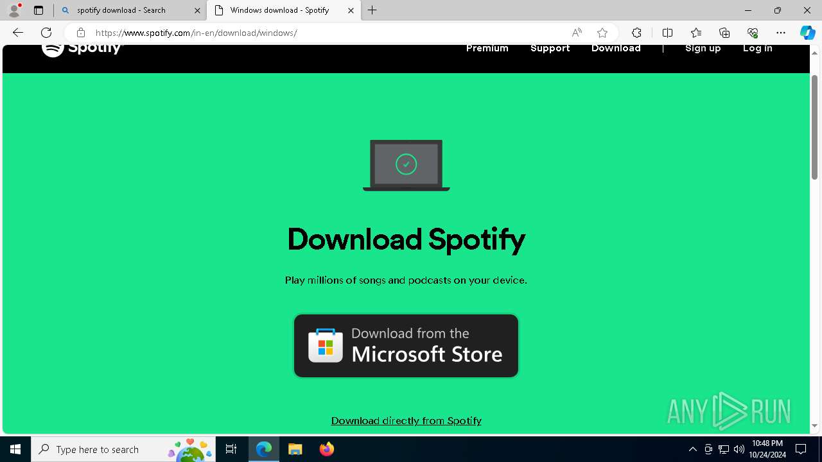
Task: Open Browser essentials icon
Action: [x=753, y=33]
